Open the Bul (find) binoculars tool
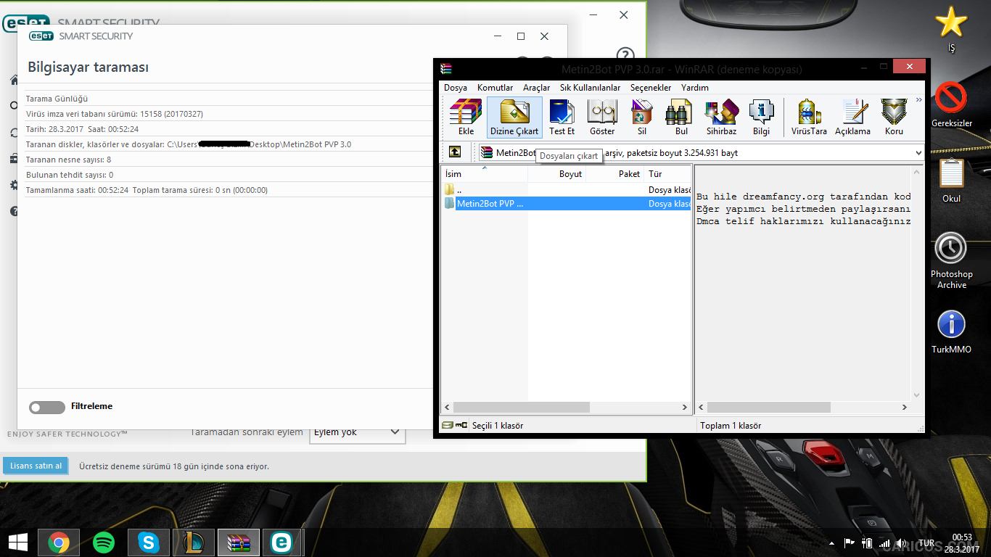This screenshot has height=557, width=991. (x=681, y=117)
